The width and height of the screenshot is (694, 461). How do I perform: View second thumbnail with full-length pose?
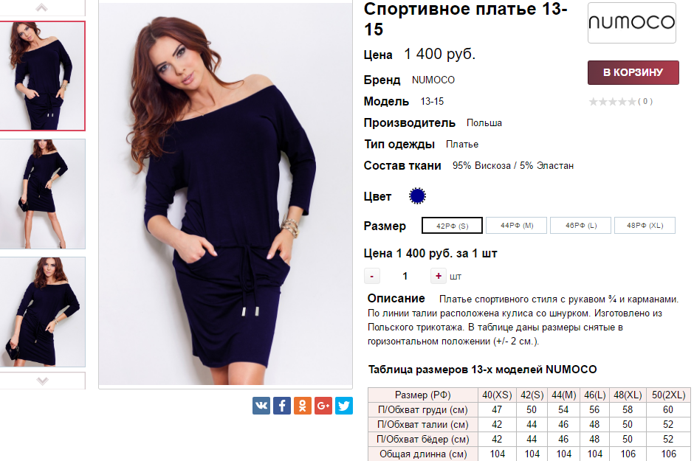click(43, 194)
